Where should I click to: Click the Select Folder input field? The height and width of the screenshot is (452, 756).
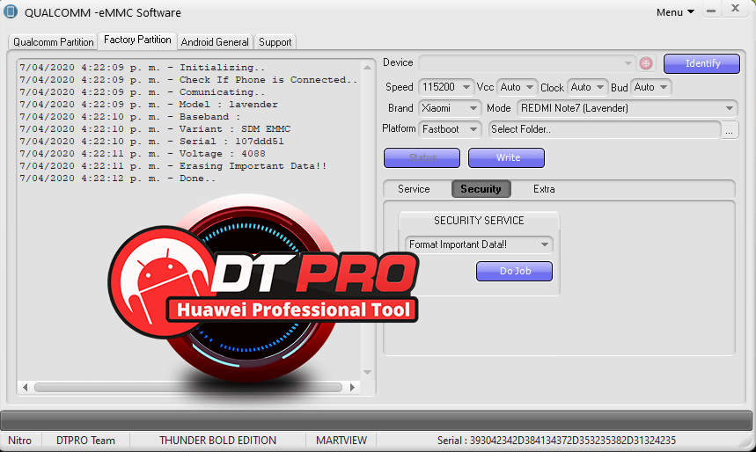click(605, 129)
